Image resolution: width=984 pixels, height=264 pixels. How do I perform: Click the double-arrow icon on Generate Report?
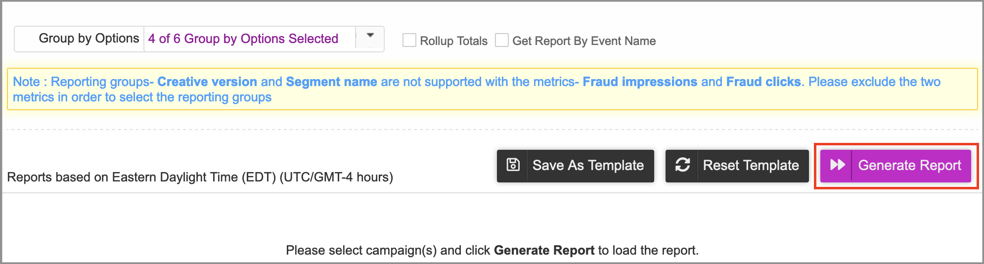click(837, 165)
